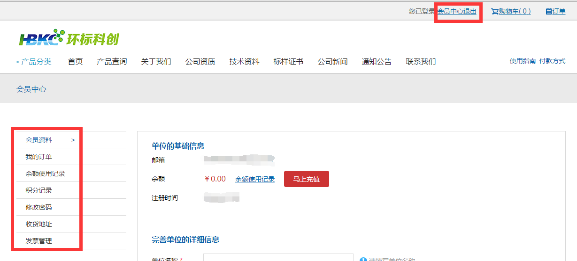Click 标样证书 in the navigation bar
This screenshot has height=261, width=577.
point(288,62)
